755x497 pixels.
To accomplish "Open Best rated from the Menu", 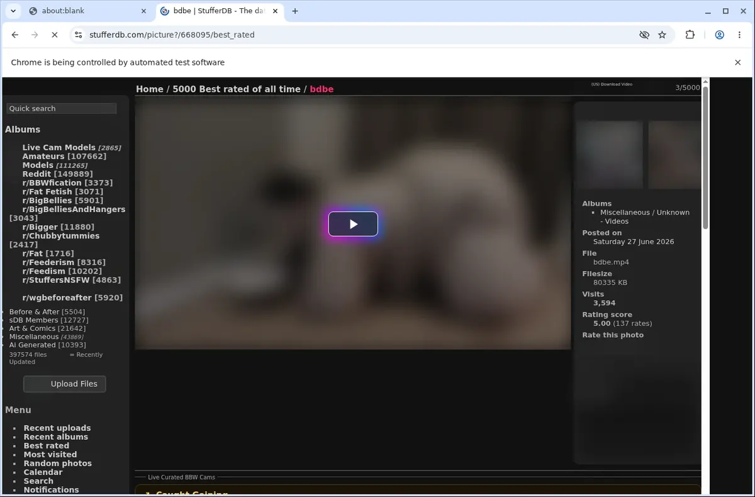I will coord(47,445).
